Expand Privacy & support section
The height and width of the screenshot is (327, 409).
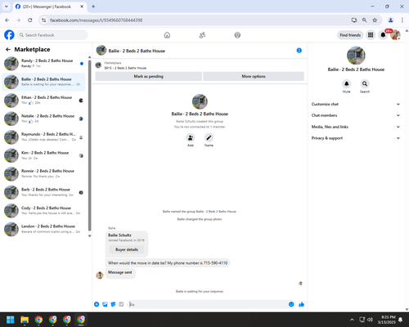tap(356, 138)
